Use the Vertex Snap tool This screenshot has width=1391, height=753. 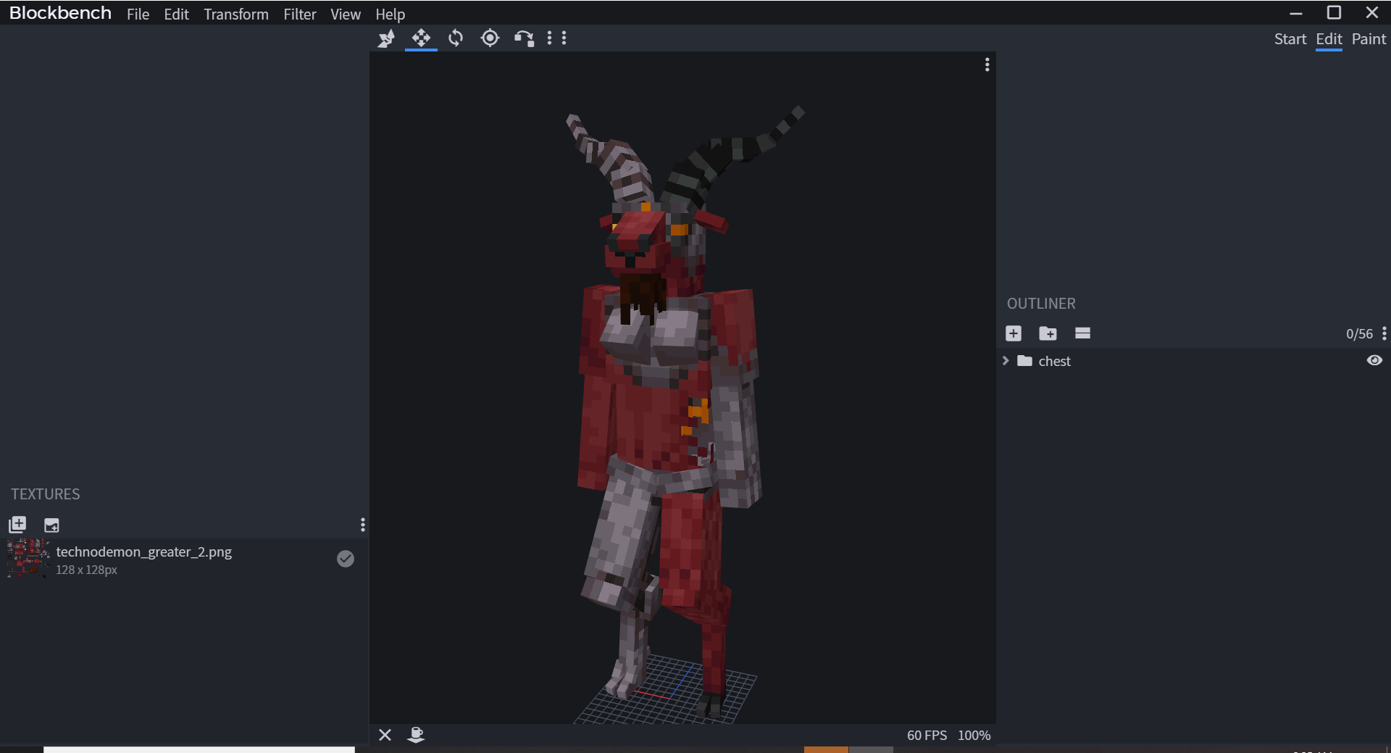tap(524, 38)
